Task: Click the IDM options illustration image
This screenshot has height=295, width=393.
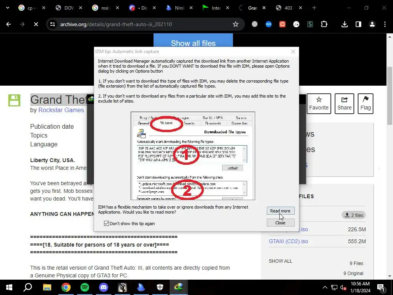Action: tap(193, 156)
